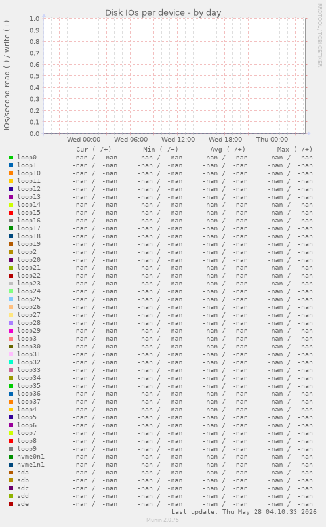Click the loop36 device label
Screen dimensions: 326x527
point(29,394)
